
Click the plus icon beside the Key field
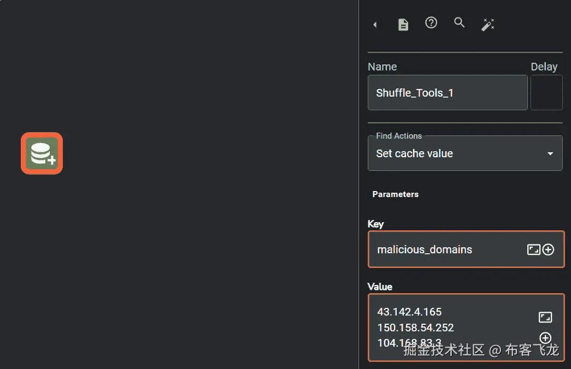click(548, 249)
